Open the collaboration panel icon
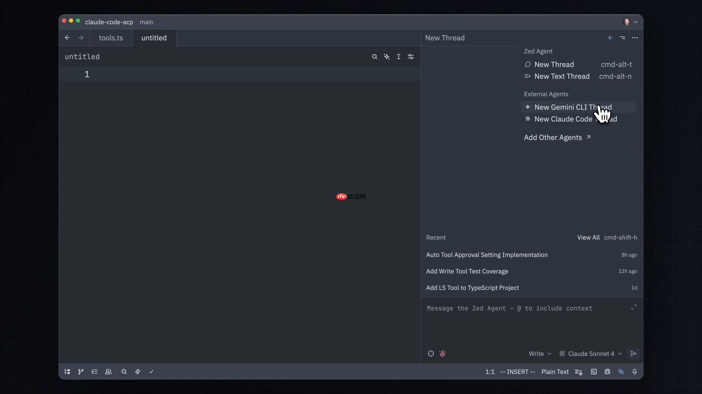The width and height of the screenshot is (702, 394). pos(108,372)
